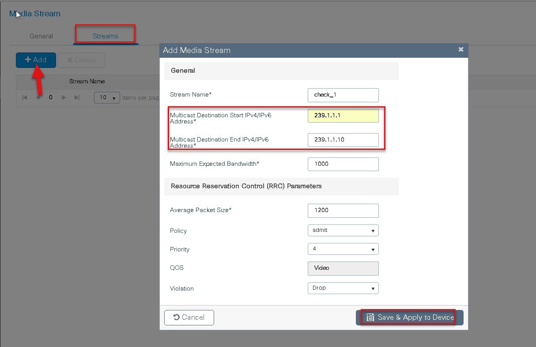Edit Maximum Expected Bandwidth field
This screenshot has height=347, width=536.
(x=343, y=164)
